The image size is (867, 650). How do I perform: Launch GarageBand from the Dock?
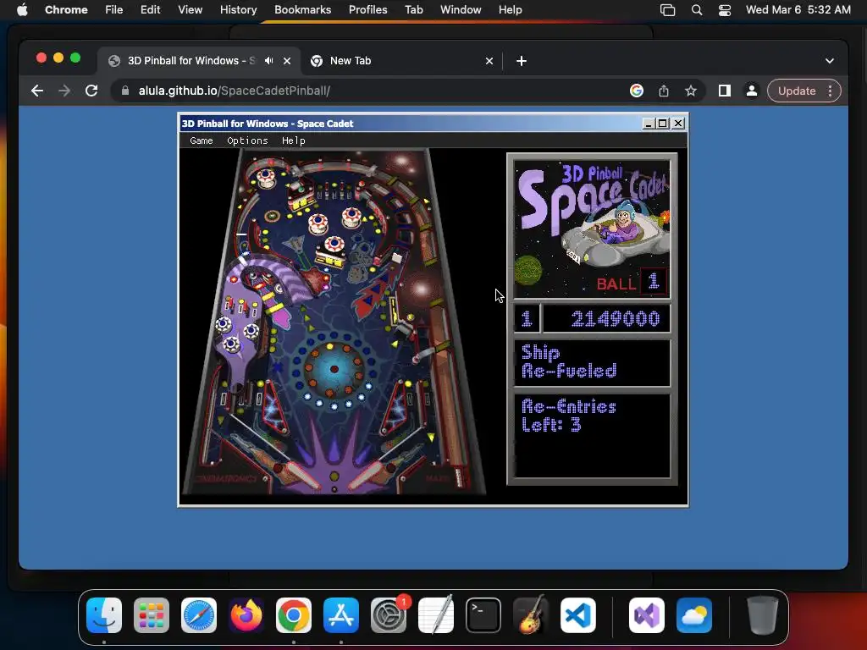(x=531, y=615)
